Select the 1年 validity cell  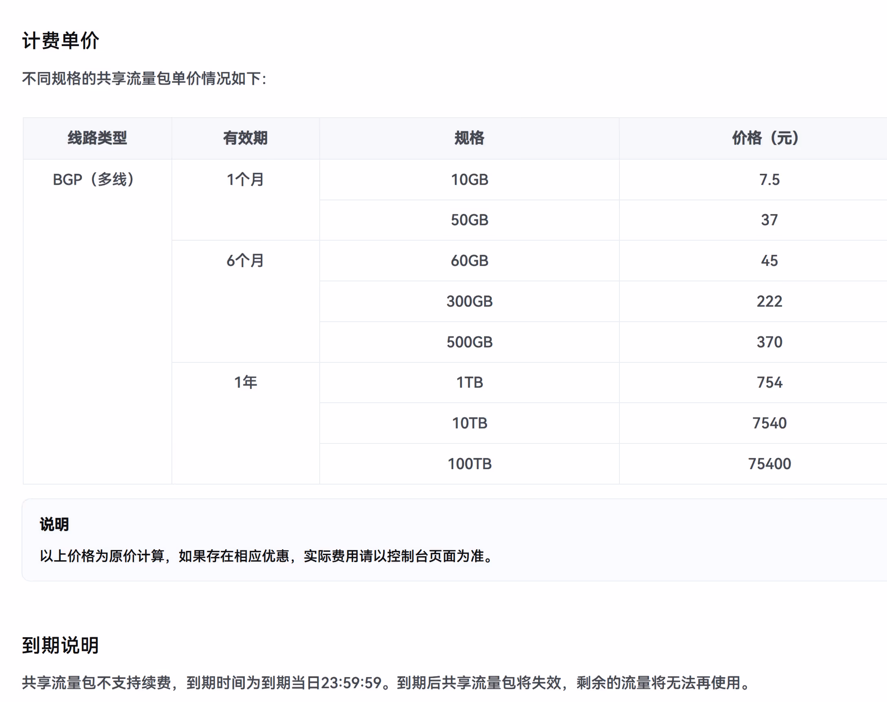[x=246, y=423]
